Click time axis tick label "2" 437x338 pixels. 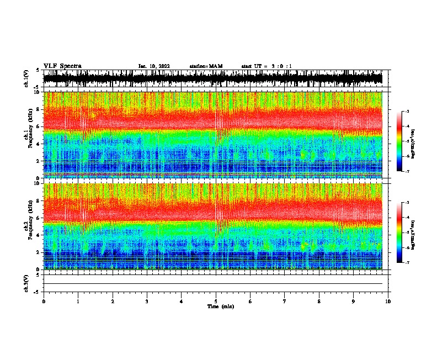pos(113,302)
